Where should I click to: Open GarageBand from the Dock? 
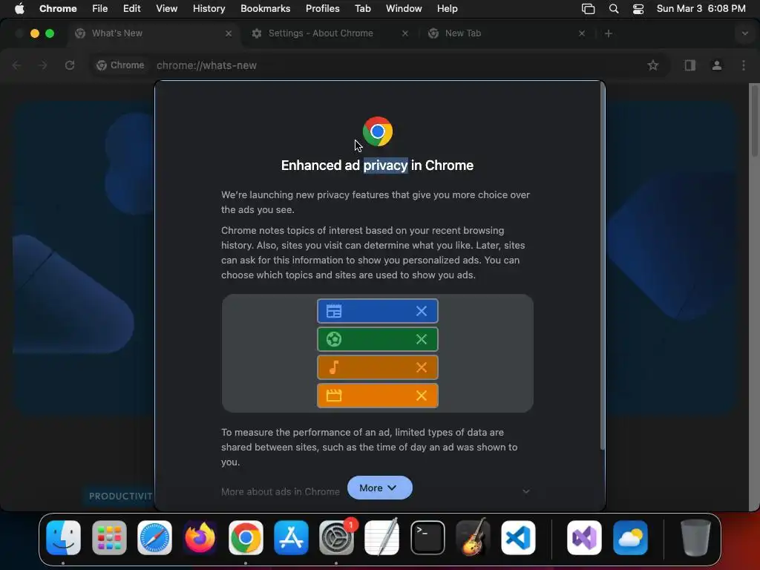coord(473,537)
